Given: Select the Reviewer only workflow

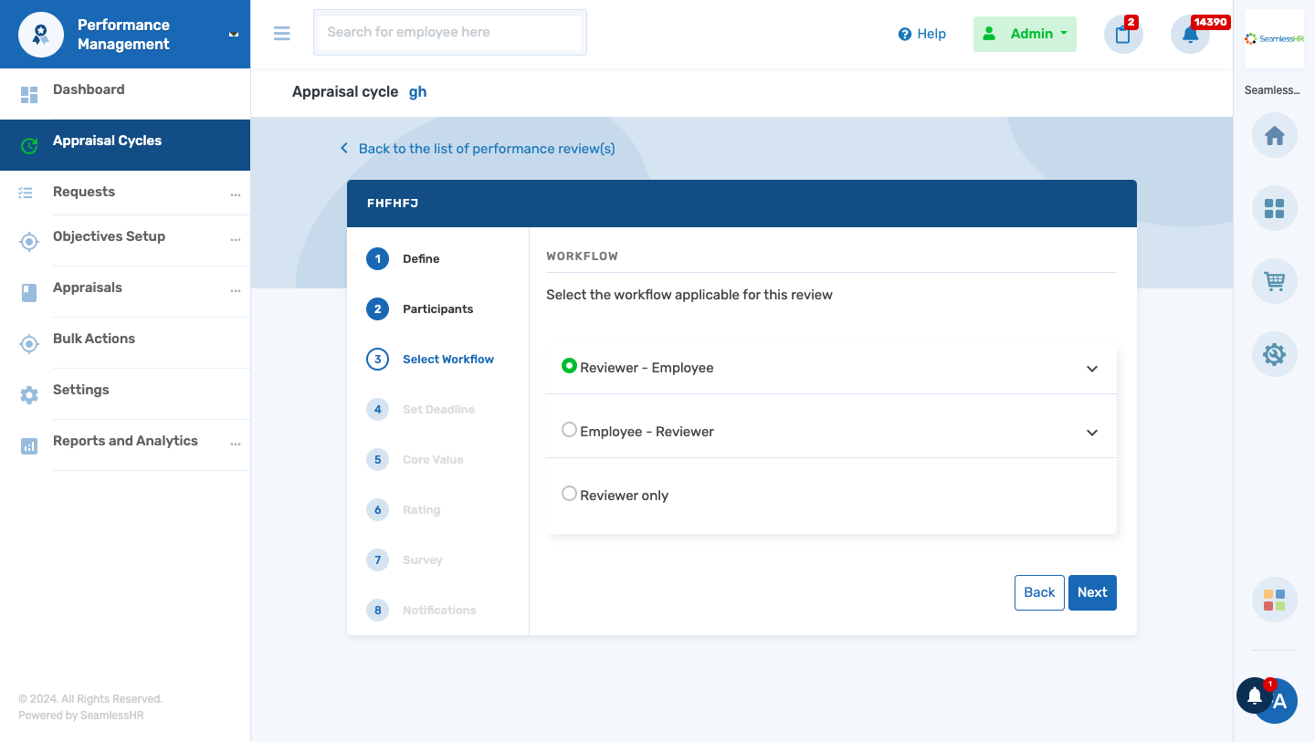Looking at the screenshot, I should (x=569, y=493).
